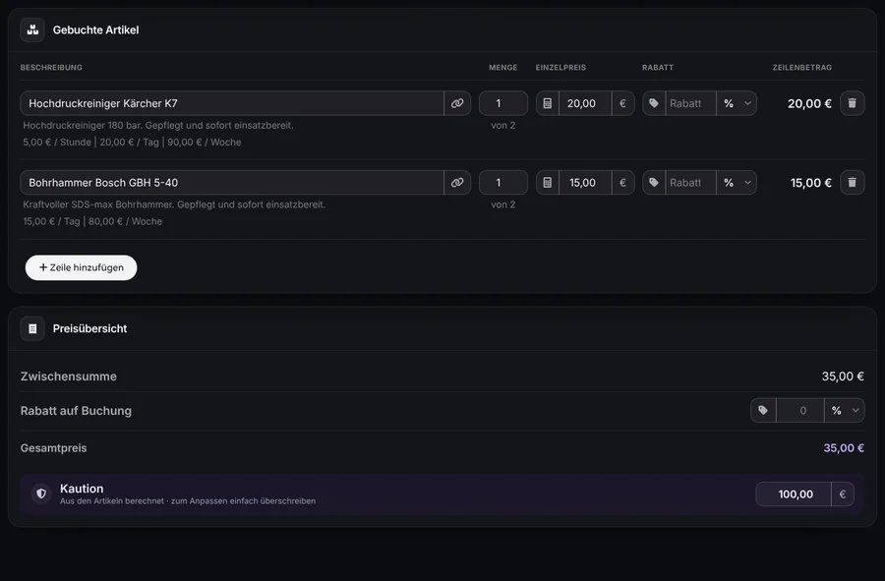Open price calculator for Hochdruckreiniger Kärcher K7

pyautogui.click(x=548, y=103)
